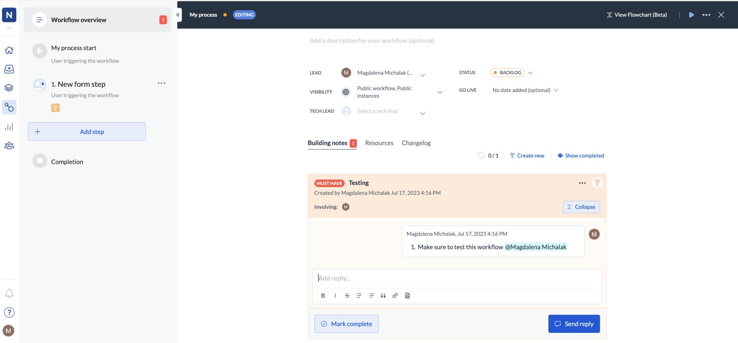Screen dimensions: 738x343
Task: Click the @Magdalena Michalak mention
Action: click(536, 247)
